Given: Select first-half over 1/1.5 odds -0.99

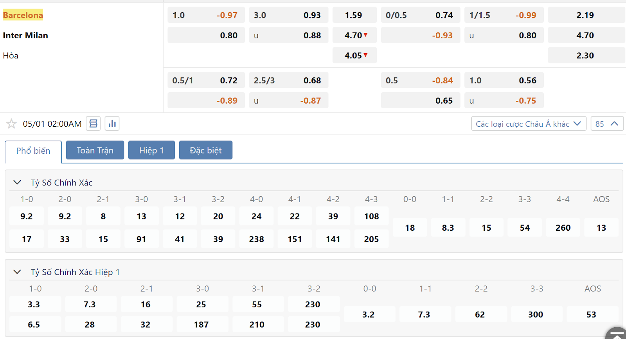Looking at the screenshot, I should tap(504, 15).
